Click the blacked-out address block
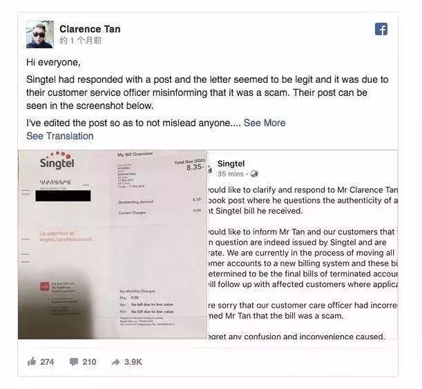Image resolution: width=422 pixels, height=389 pixels. pyautogui.click(x=63, y=196)
